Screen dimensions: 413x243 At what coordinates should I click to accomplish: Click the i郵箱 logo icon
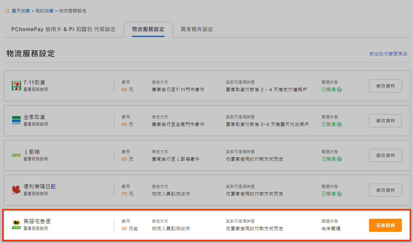point(16,155)
